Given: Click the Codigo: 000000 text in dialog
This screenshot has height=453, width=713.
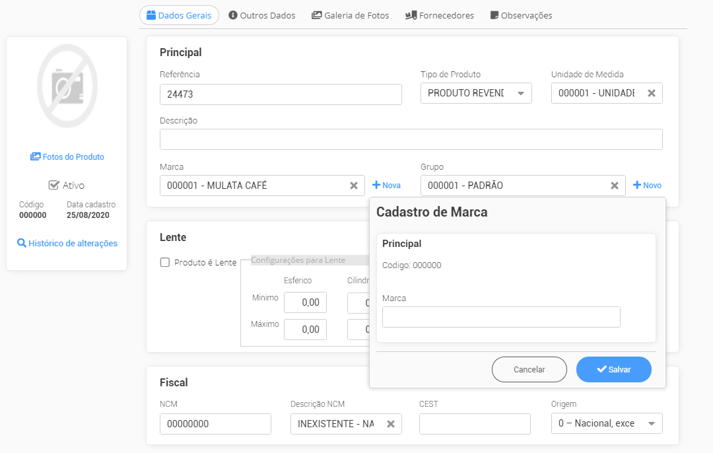Looking at the screenshot, I should pyautogui.click(x=411, y=265).
